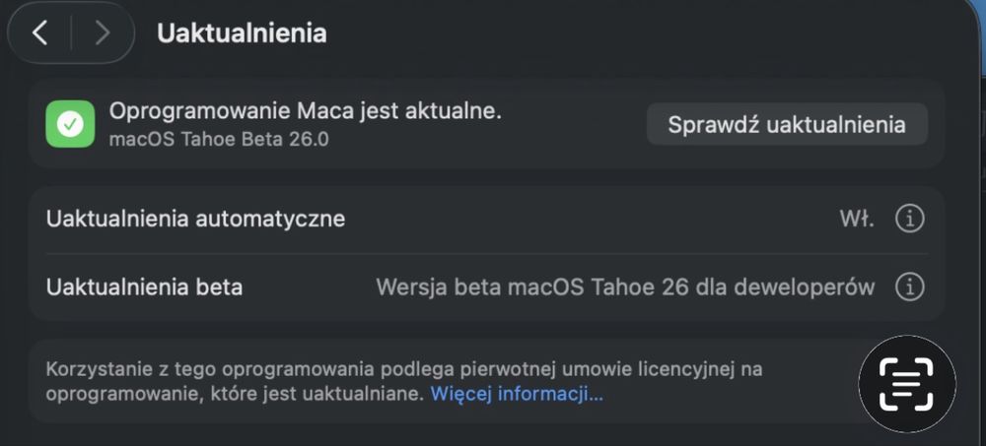986x446 pixels.
Task: Click the green checkmark status icon
Action: tap(70, 125)
